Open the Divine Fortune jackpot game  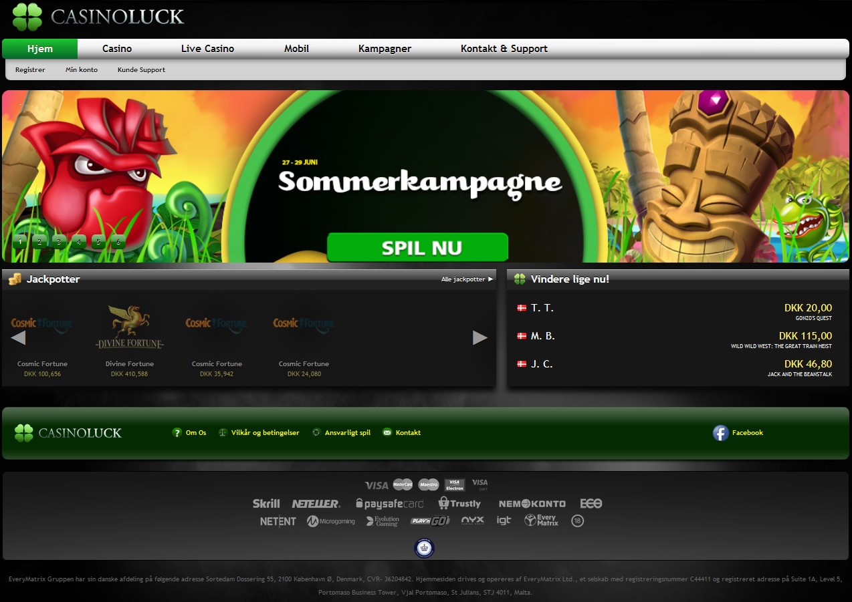(x=130, y=341)
